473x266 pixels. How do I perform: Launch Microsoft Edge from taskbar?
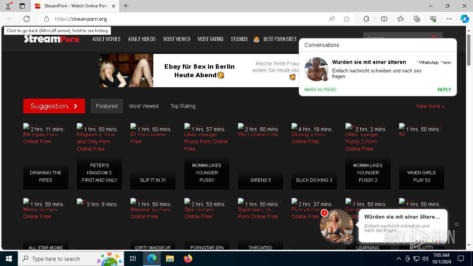point(152,259)
